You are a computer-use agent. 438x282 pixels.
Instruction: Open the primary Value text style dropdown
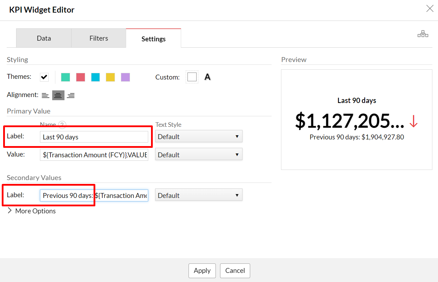click(x=198, y=155)
